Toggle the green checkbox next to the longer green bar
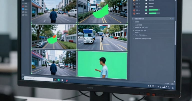The height and width of the screenshot is (101, 192). pyautogui.click(x=146, y=10)
